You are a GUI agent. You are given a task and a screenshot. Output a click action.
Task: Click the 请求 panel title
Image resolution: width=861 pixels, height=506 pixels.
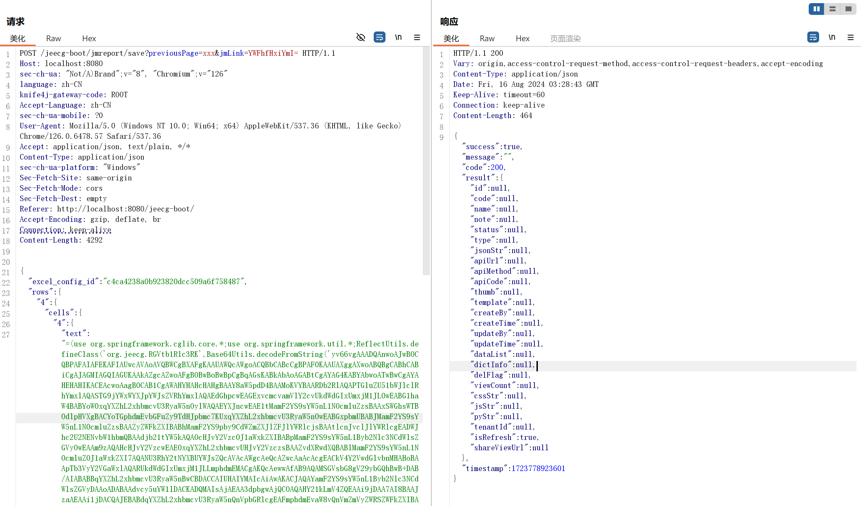16,22
